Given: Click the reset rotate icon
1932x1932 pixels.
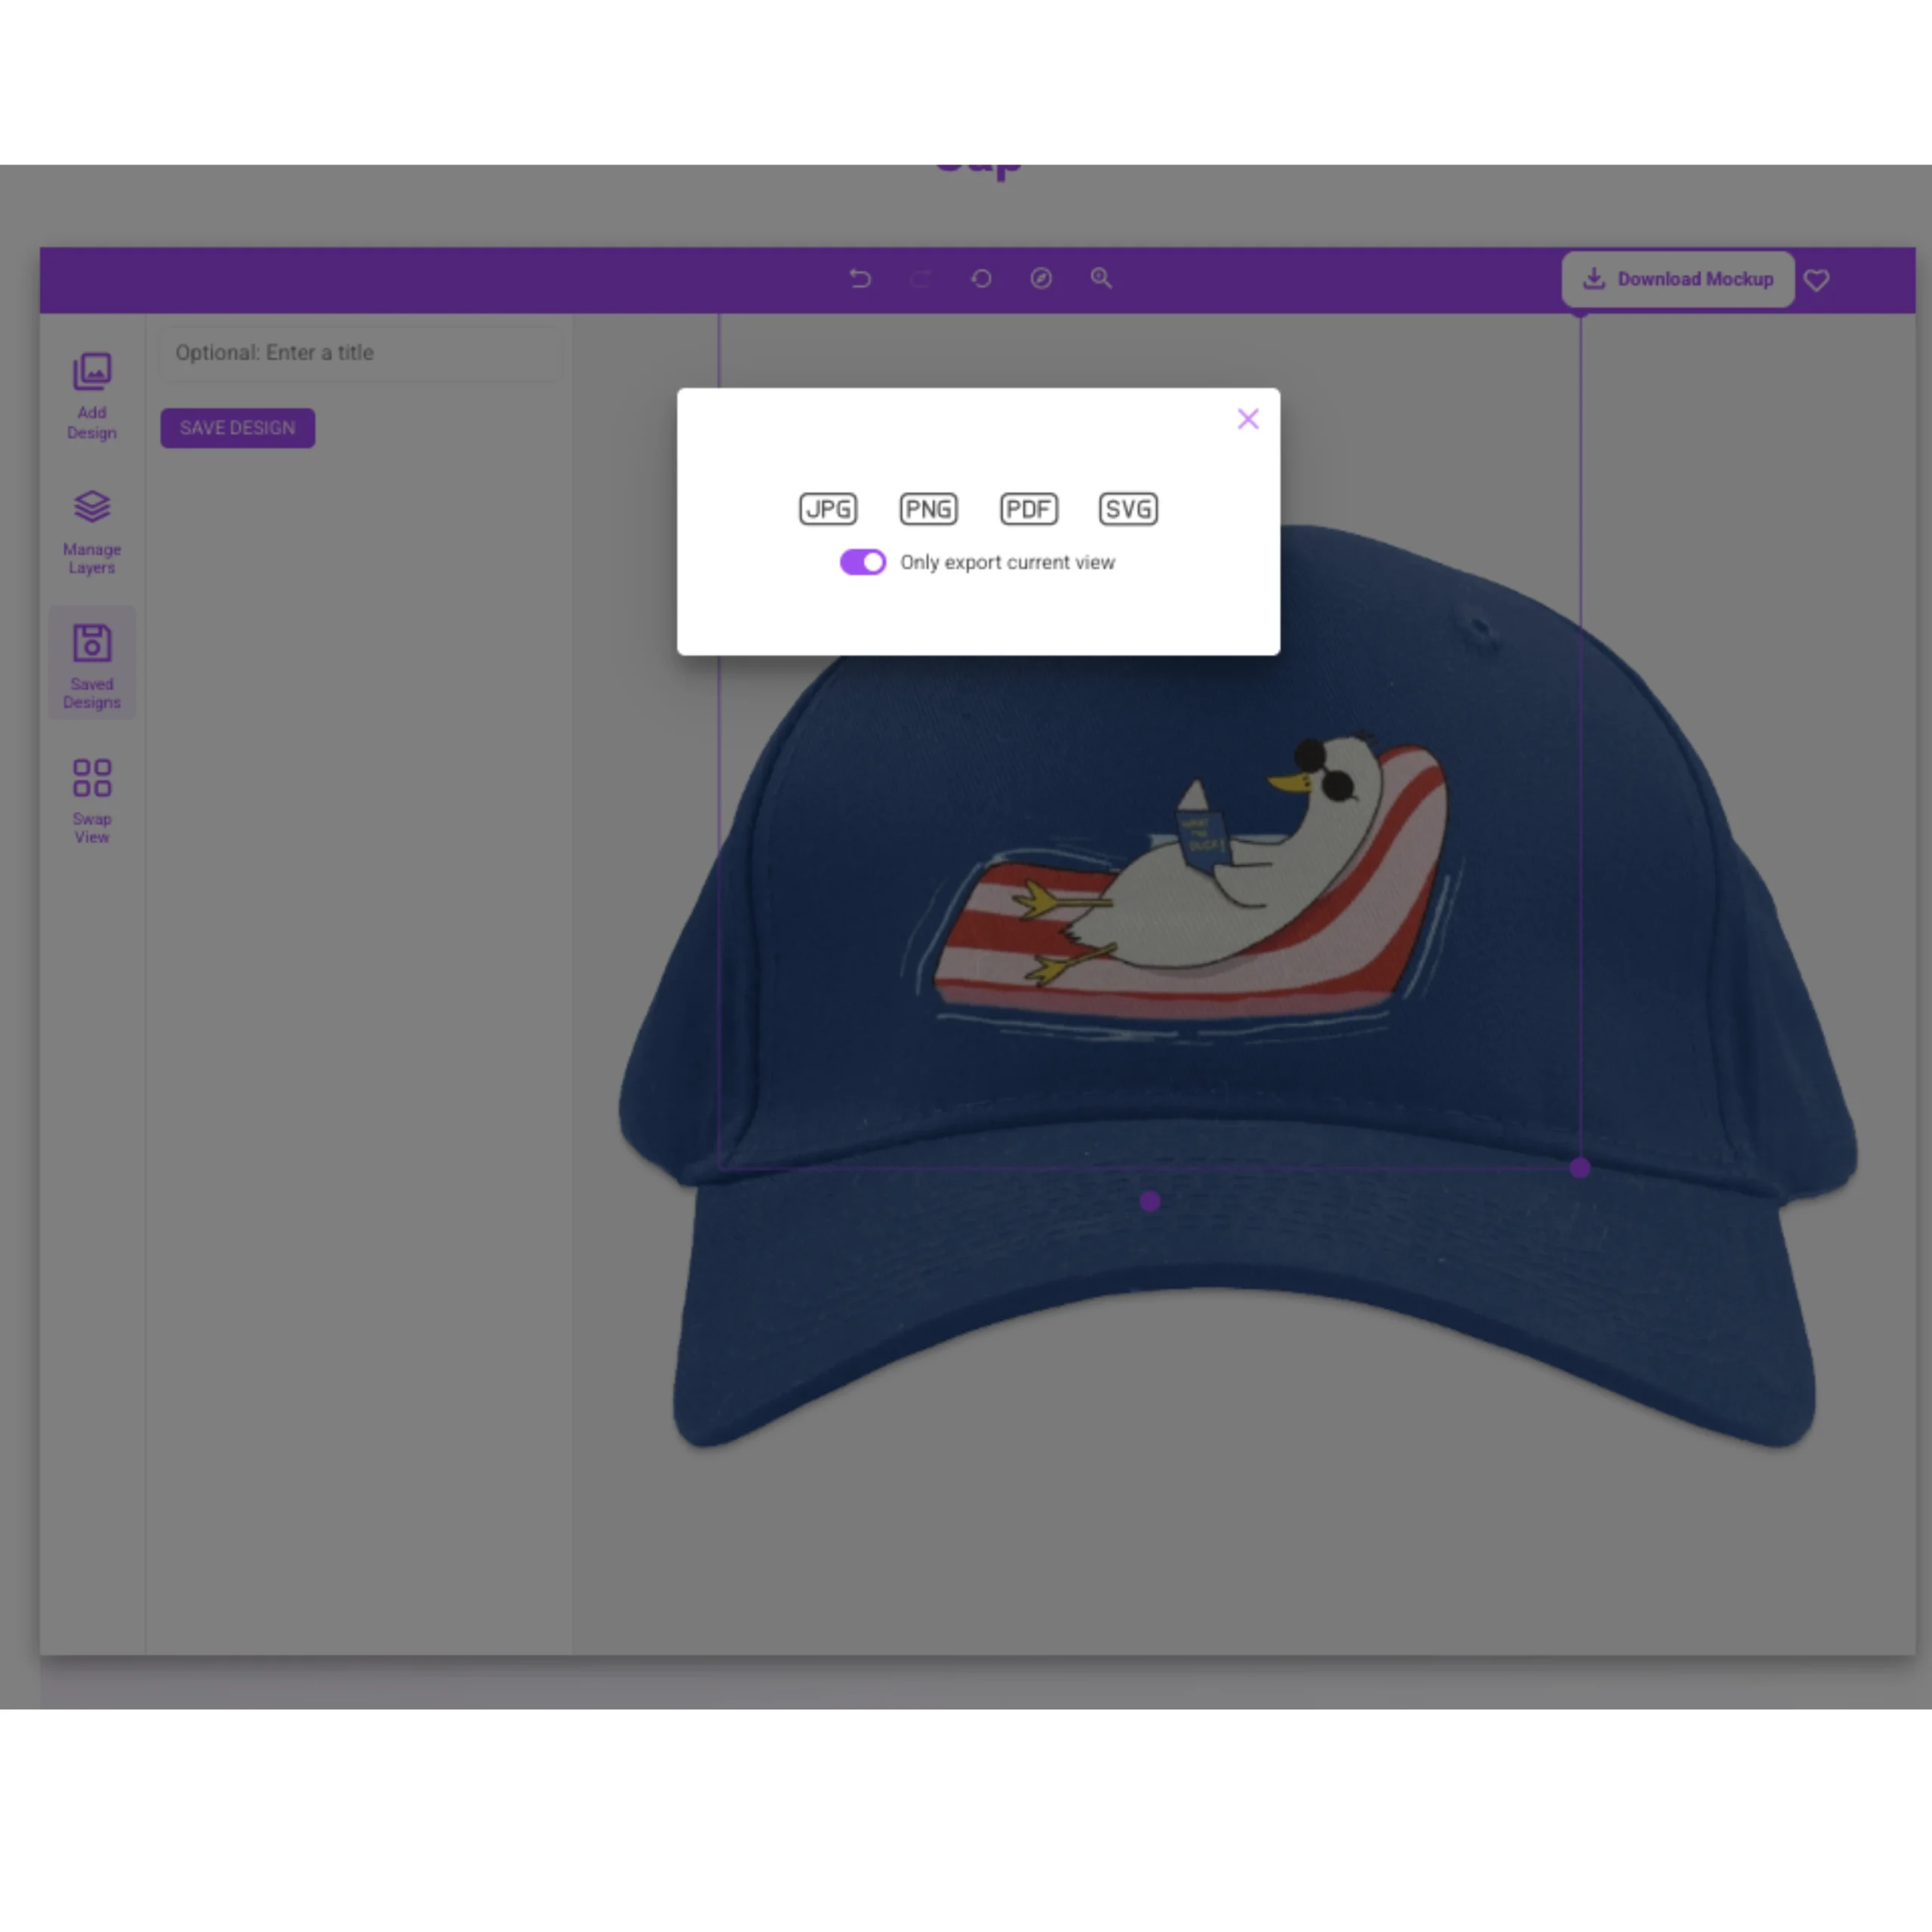Looking at the screenshot, I should click(981, 279).
